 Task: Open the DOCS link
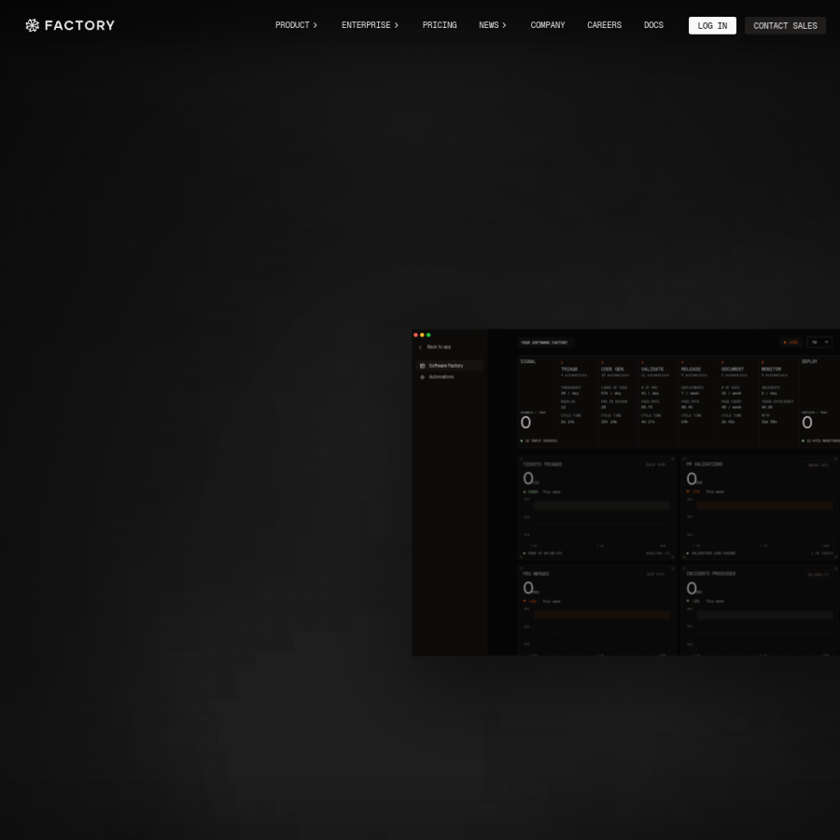point(653,25)
